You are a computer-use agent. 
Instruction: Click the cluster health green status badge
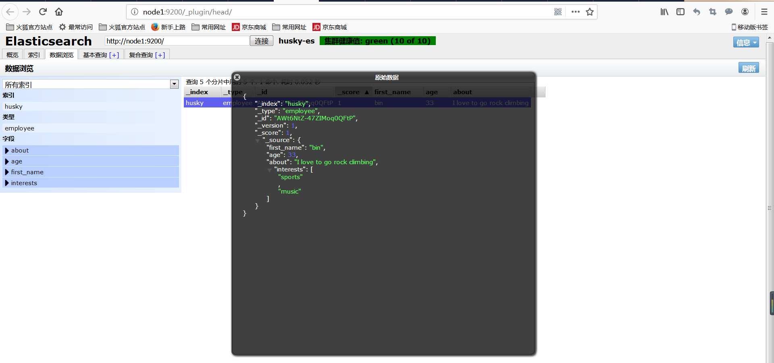pos(377,41)
